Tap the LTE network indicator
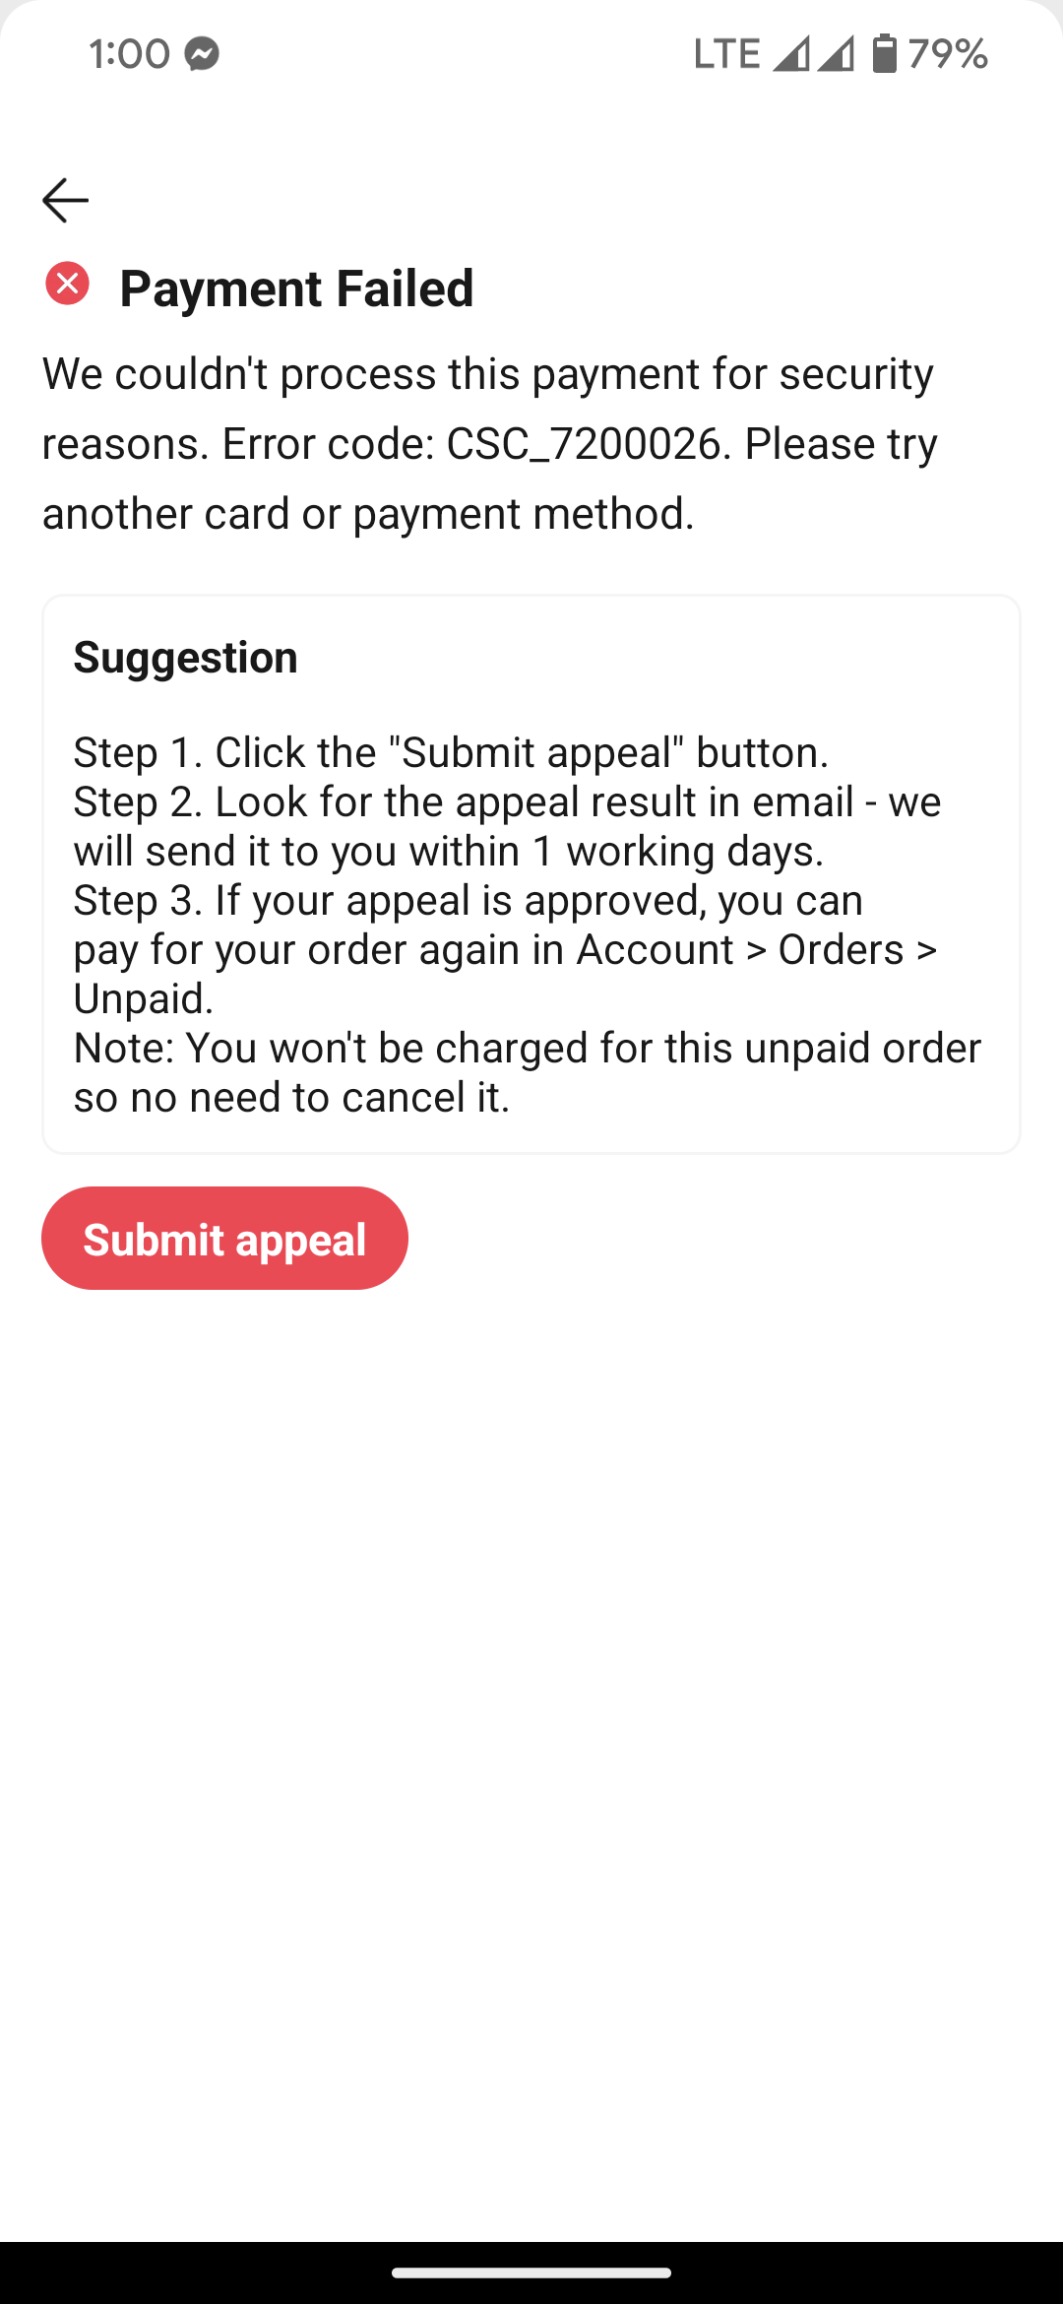The height and width of the screenshot is (2304, 1063). pyautogui.click(x=726, y=53)
